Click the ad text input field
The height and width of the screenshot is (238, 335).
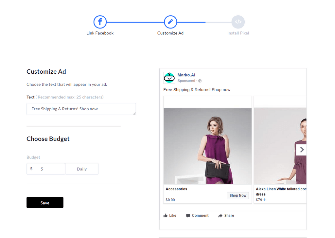click(x=81, y=109)
